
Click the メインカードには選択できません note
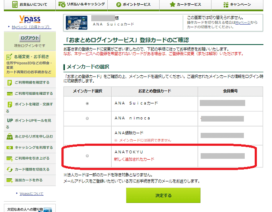(x=143, y=140)
